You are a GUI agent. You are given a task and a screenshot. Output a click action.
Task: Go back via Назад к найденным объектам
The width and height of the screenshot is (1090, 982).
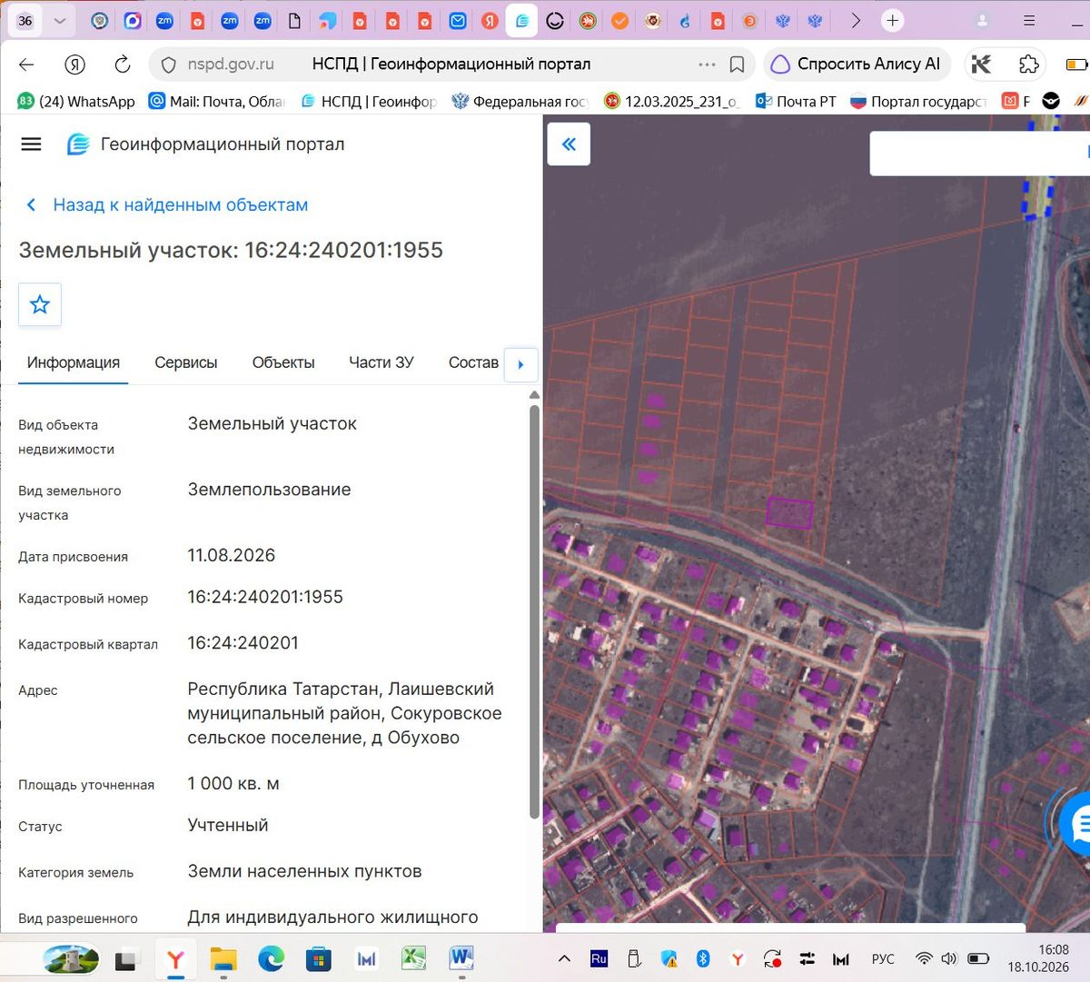pos(167,205)
